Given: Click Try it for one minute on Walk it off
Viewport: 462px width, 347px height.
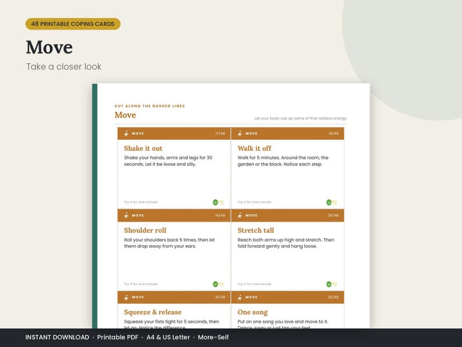Looking at the screenshot, I should [254, 202].
